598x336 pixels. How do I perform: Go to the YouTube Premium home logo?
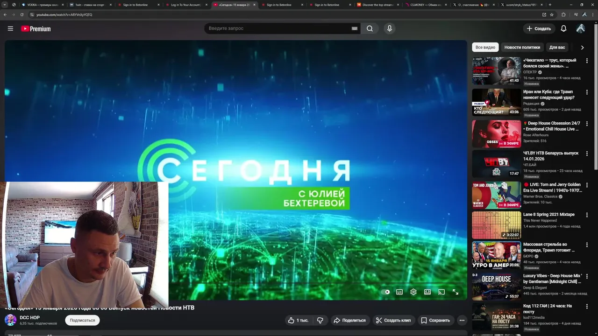click(x=36, y=28)
